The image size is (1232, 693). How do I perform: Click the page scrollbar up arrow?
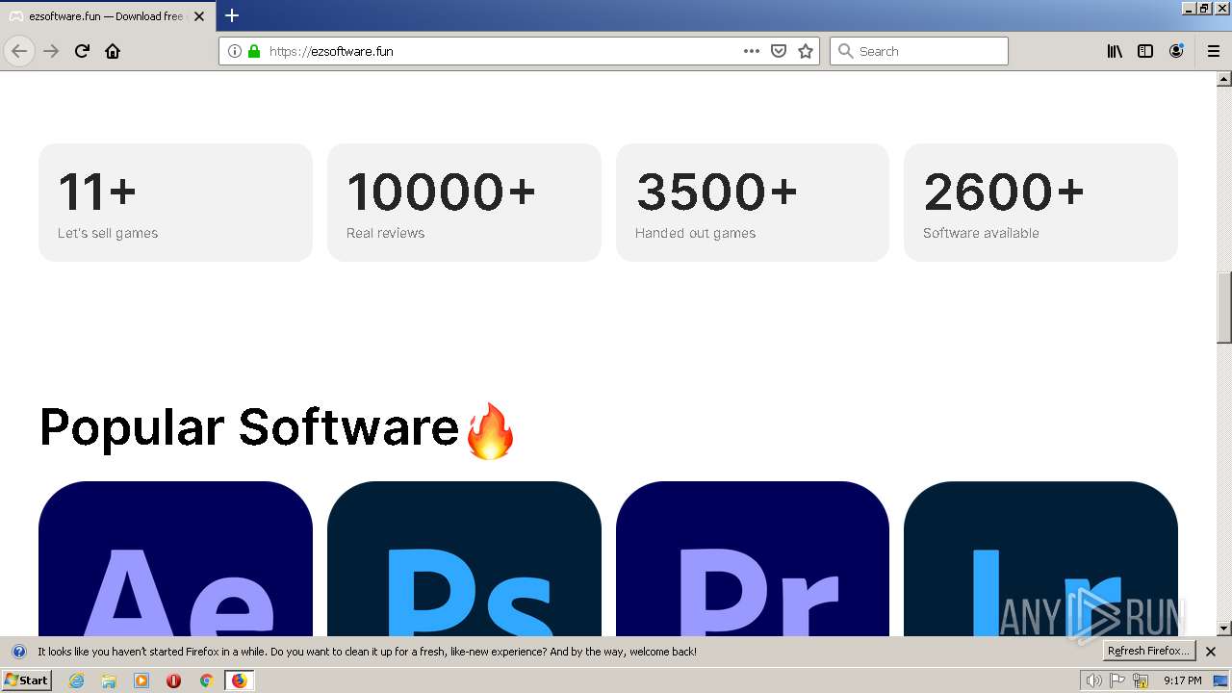coord(1224,79)
